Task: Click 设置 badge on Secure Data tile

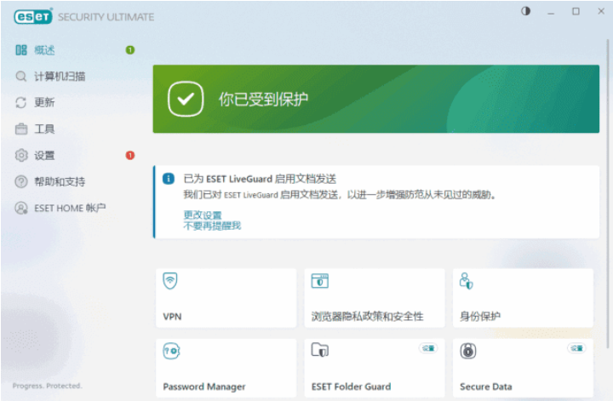Action: [576, 348]
